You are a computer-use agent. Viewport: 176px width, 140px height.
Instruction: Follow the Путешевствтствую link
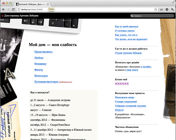pyautogui.click(x=46, y=82)
